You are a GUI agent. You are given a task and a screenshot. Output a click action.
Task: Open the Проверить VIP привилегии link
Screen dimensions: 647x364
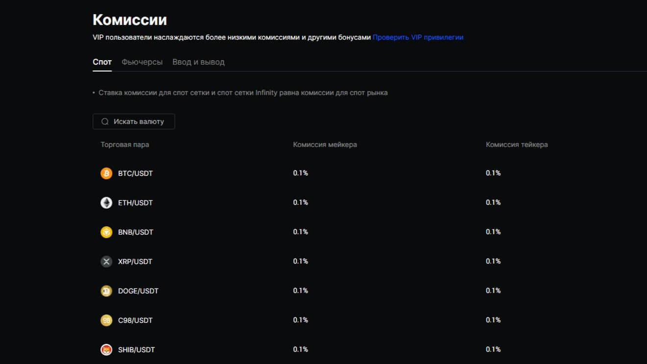pos(418,37)
